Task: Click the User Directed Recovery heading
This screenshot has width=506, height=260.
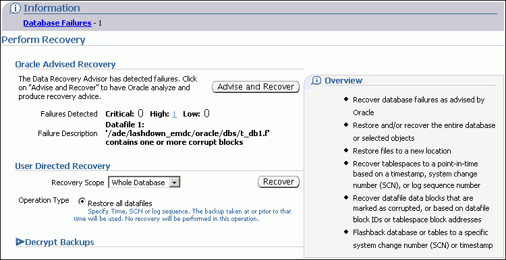Action: (x=63, y=166)
